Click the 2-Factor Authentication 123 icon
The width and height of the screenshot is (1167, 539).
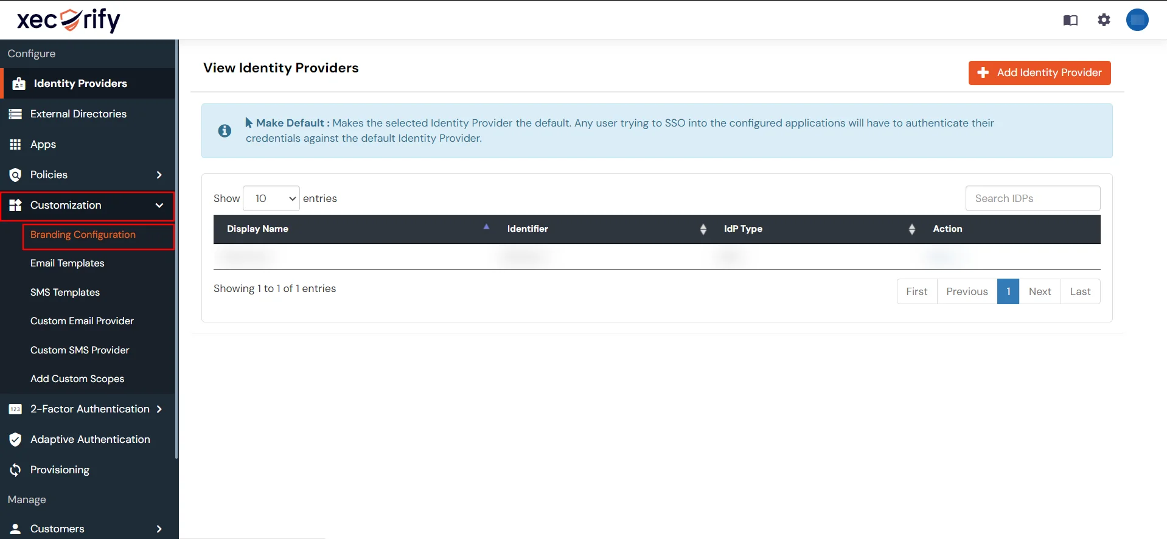pos(15,409)
